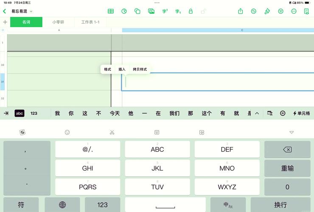Tap the undo icon in toolbar
The height and width of the screenshot is (212, 314).
(x=254, y=11)
